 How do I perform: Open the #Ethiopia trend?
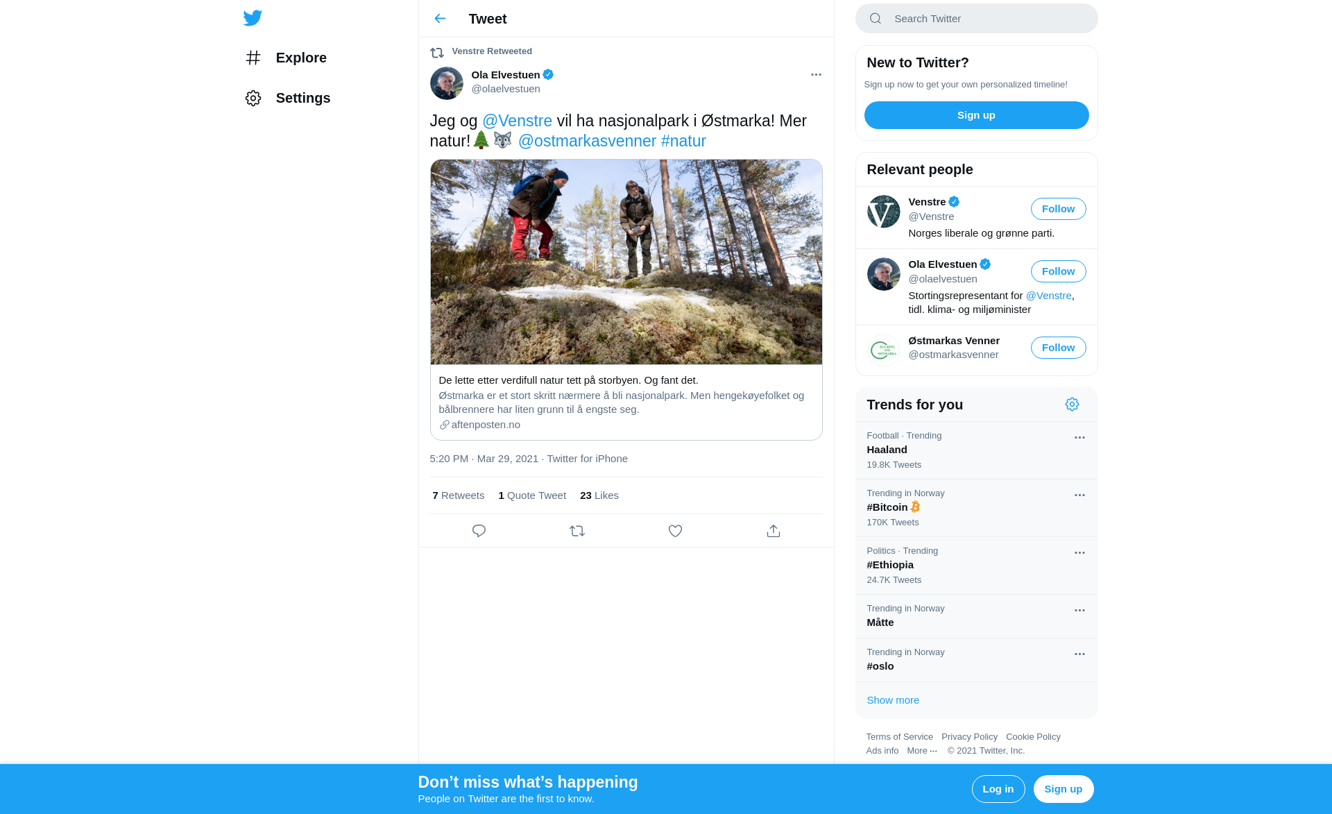pyautogui.click(x=977, y=566)
